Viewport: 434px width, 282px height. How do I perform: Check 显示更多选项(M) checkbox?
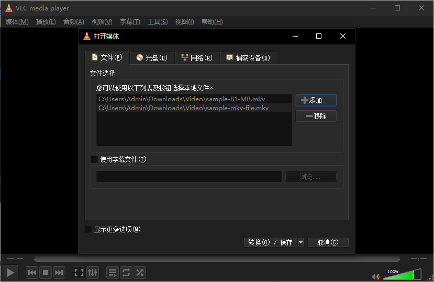click(88, 229)
